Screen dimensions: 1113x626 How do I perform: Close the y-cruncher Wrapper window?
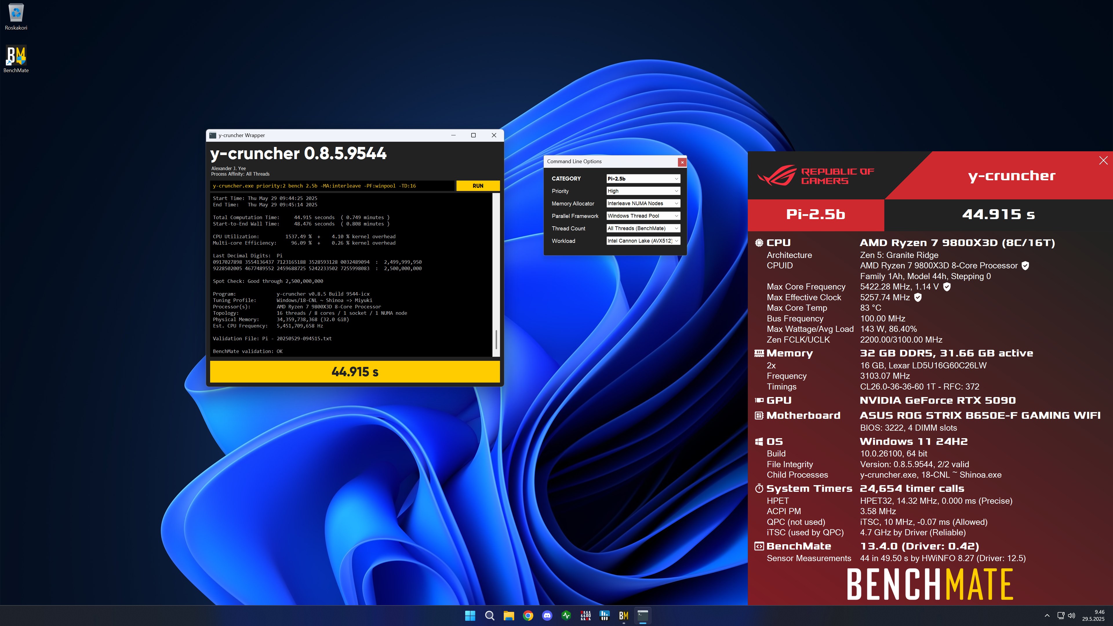tap(494, 135)
